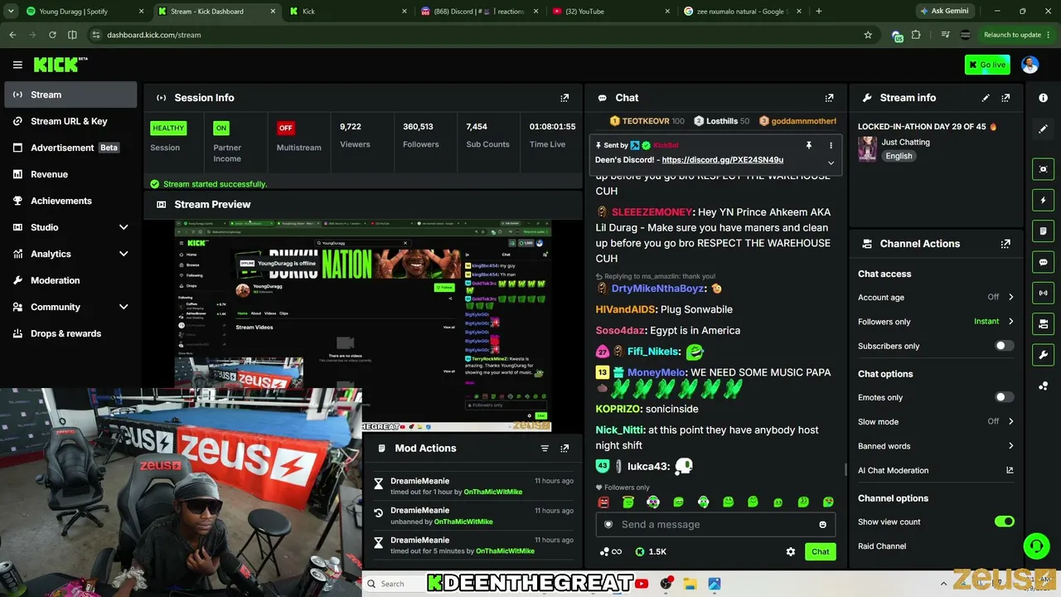Screen dimensions: 1061x597
Task: Open Account age setting chevron
Action: point(1010,297)
